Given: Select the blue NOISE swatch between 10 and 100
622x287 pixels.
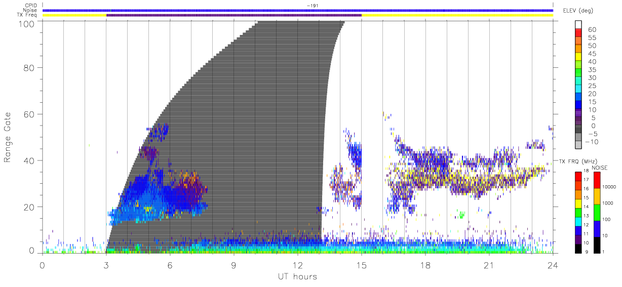Looking at the screenshot, I should click(x=597, y=228).
